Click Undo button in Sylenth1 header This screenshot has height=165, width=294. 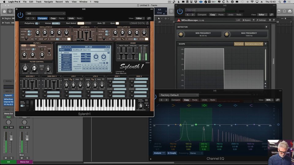point(71,18)
